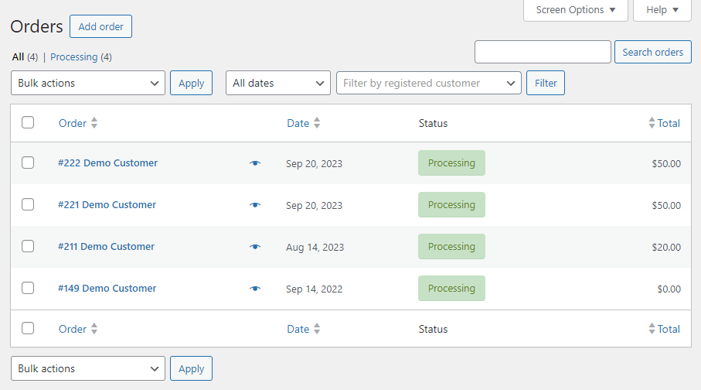Focus the search orders text field

[543, 52]
